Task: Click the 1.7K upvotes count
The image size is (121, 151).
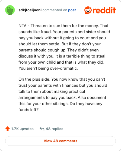Action: [22, 129]
